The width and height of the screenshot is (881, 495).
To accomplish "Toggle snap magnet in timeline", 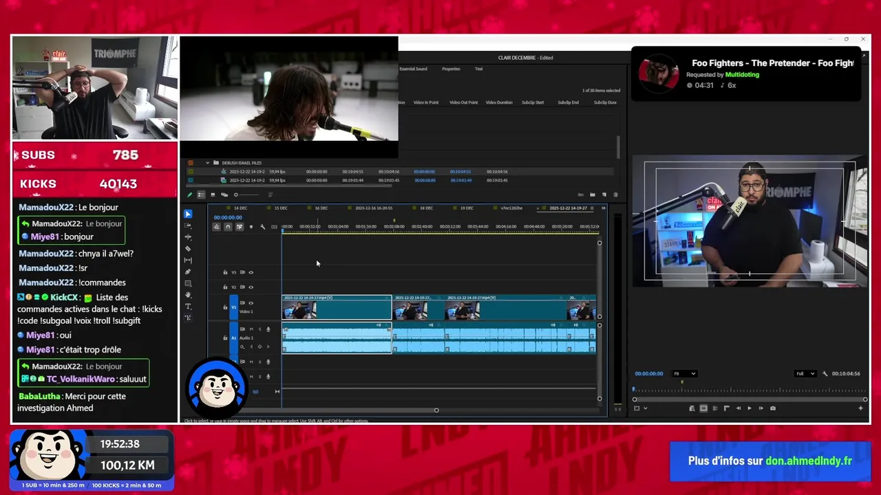I will pos(228,227).
